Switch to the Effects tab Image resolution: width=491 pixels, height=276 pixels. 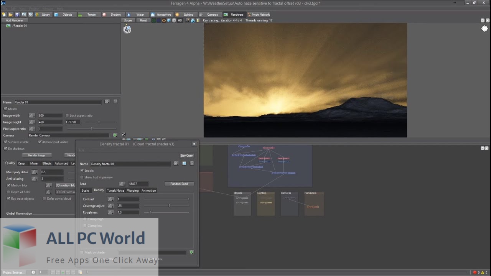(x=47, y=163)
